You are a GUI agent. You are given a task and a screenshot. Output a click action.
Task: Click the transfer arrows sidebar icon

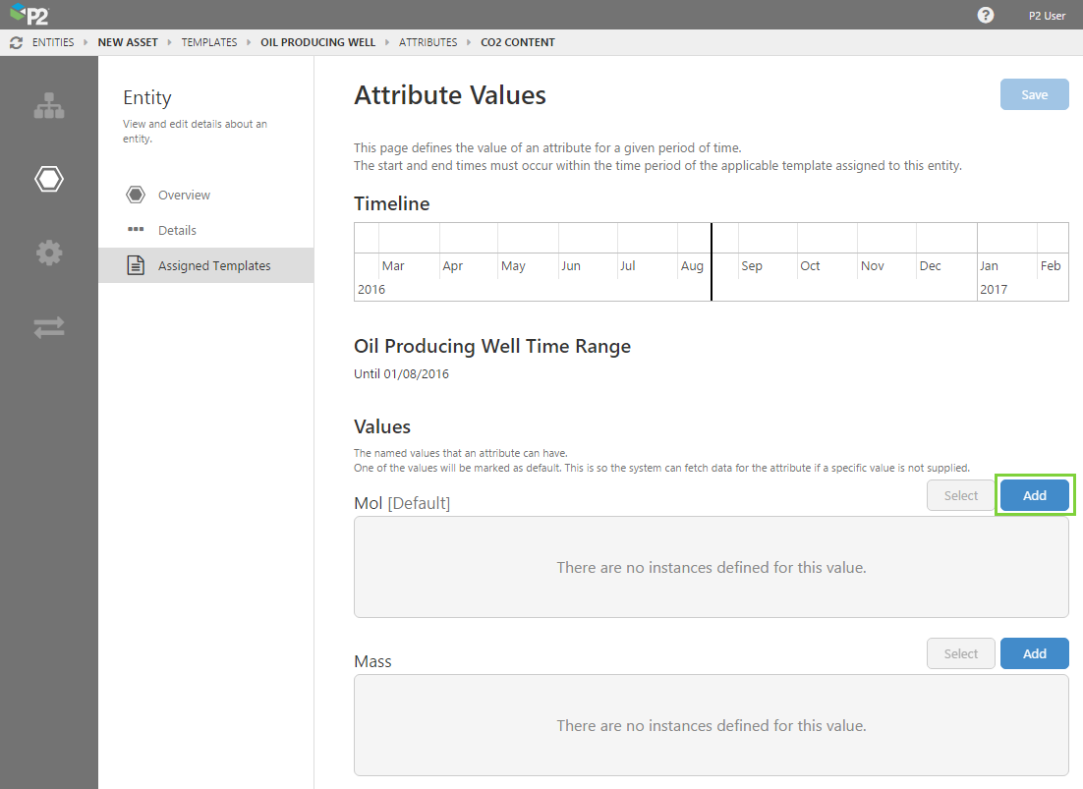(49, 327)
